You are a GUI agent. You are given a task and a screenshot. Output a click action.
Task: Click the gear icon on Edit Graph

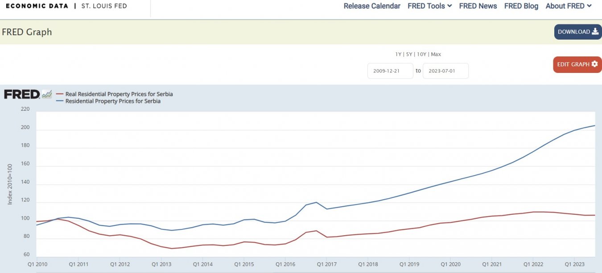[x=594, y=64]
